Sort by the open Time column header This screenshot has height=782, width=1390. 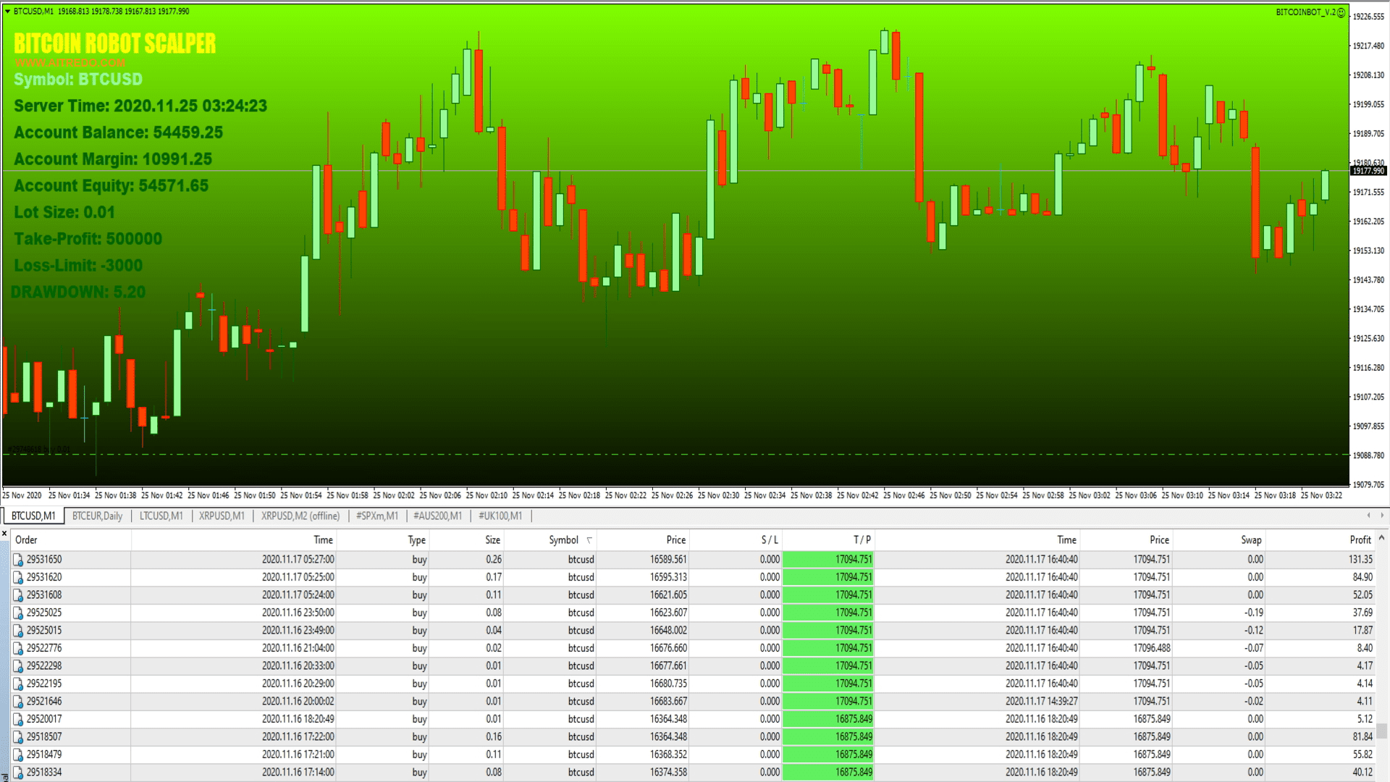pyautogui.click(x=234, y=540)
